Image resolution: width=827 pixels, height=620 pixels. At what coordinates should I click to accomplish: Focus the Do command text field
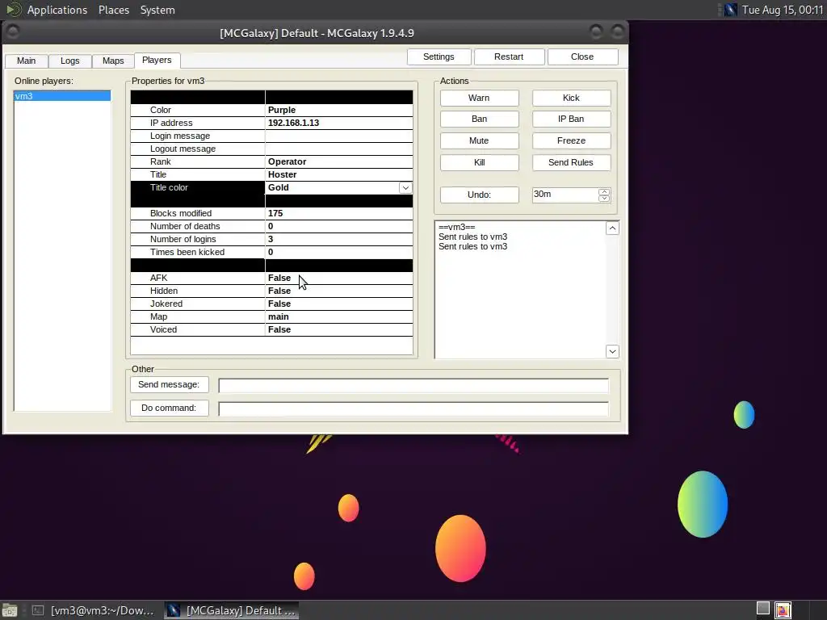413,408
